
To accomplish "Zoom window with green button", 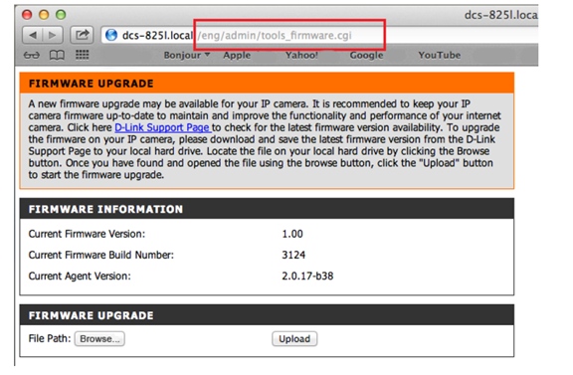I will (61, 15).
